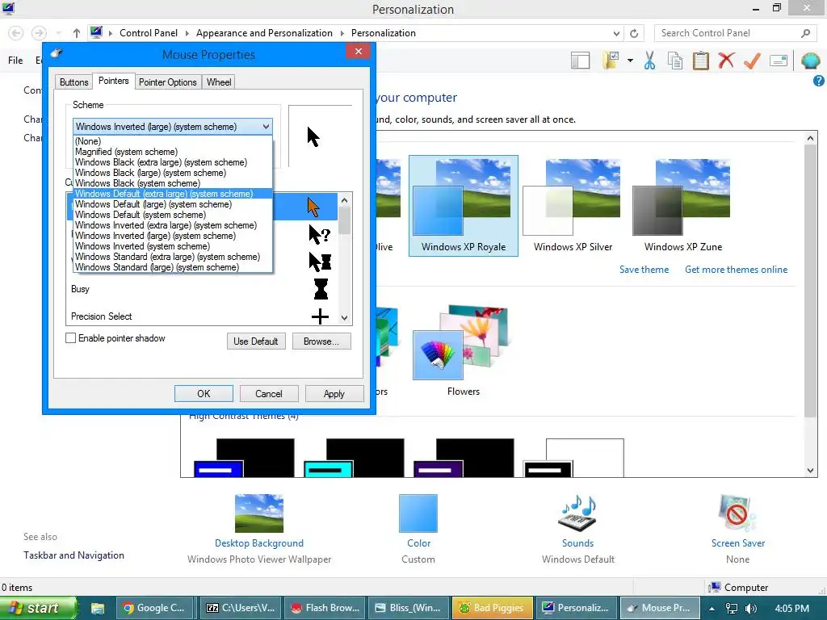Choose Windows Standard (extra large) scheme
The image size is (827, 620).
pos(173,257)
